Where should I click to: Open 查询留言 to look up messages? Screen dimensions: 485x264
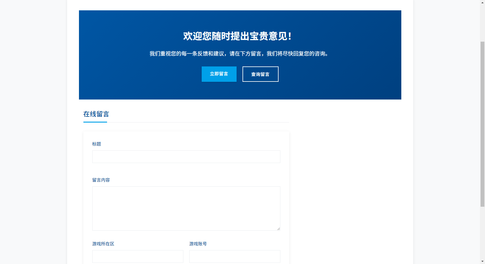(260, 74)
